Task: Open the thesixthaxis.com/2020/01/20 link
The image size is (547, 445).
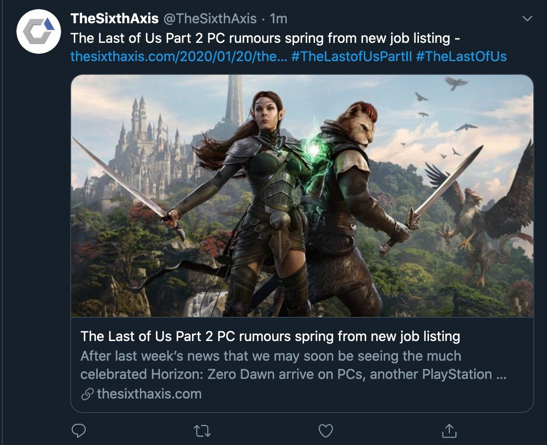Action: (x=179, y=57)
